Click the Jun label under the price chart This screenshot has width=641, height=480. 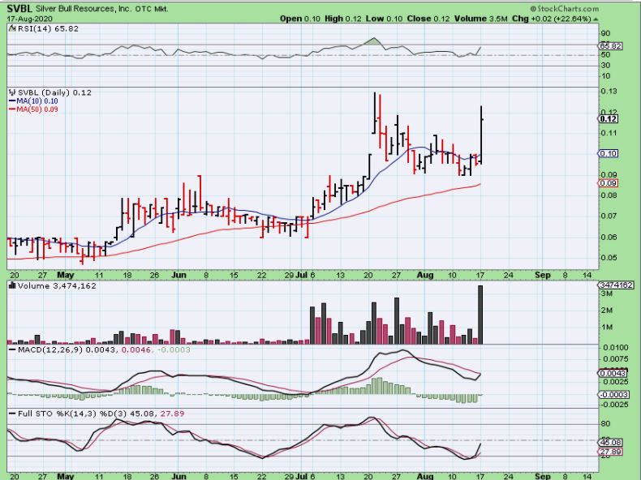click(x=179, y=275)
